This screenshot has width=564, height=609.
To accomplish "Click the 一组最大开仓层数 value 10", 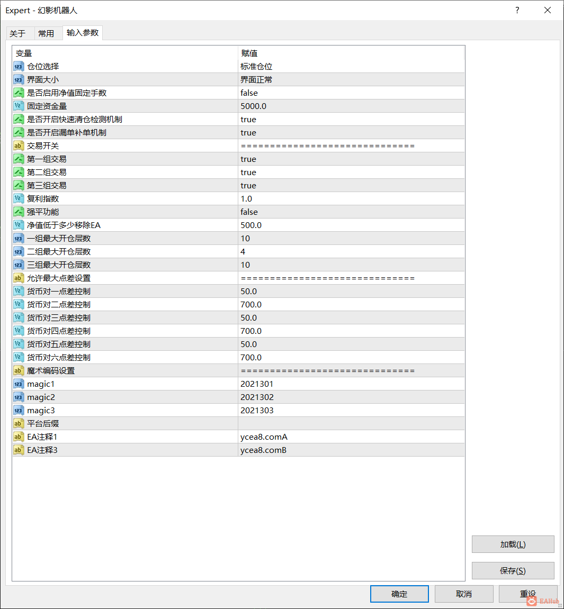I will click(x=245, y=238).
